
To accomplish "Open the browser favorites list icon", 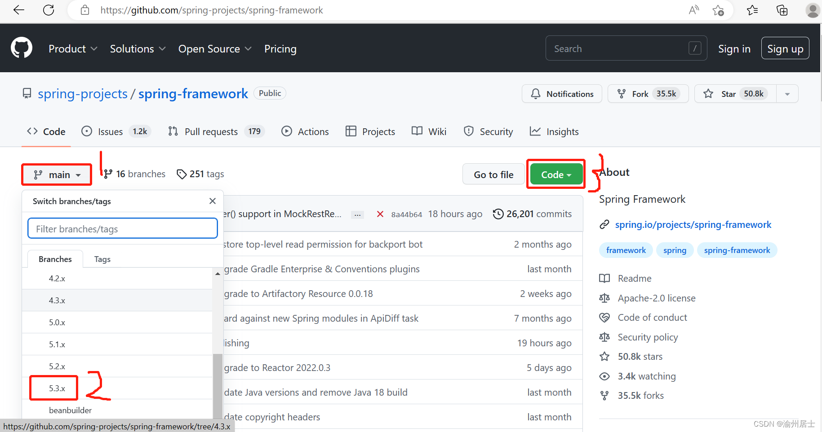I will pyautogui.click(x=752, y=10).
